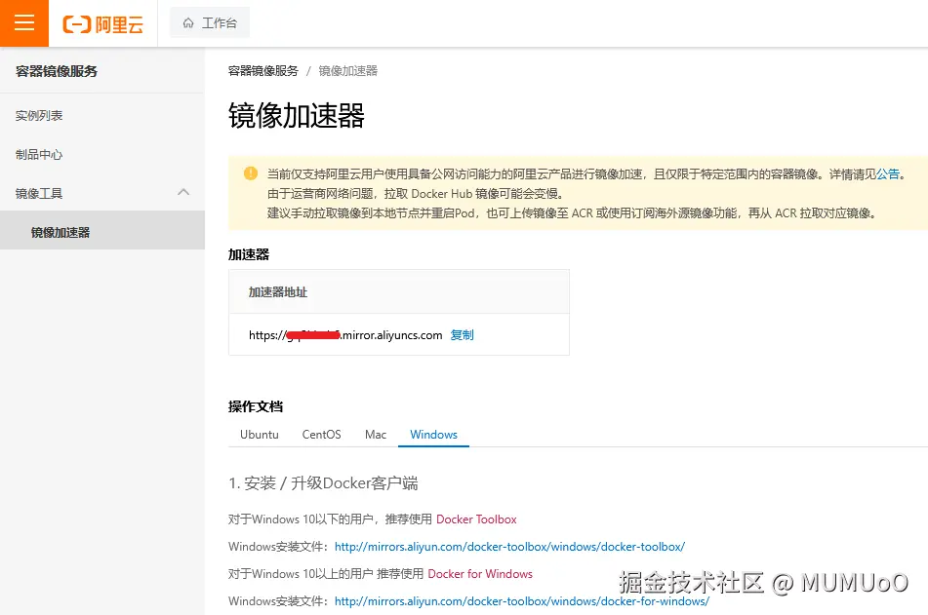Open the docker-toolbox mirror download URL
The width and height of the screenshot is (928, 615).
click(509, 547)
